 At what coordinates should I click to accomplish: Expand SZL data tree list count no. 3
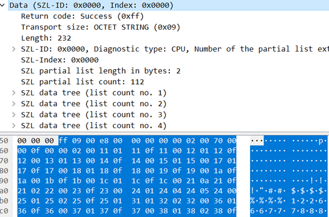(x=14, y=114)
